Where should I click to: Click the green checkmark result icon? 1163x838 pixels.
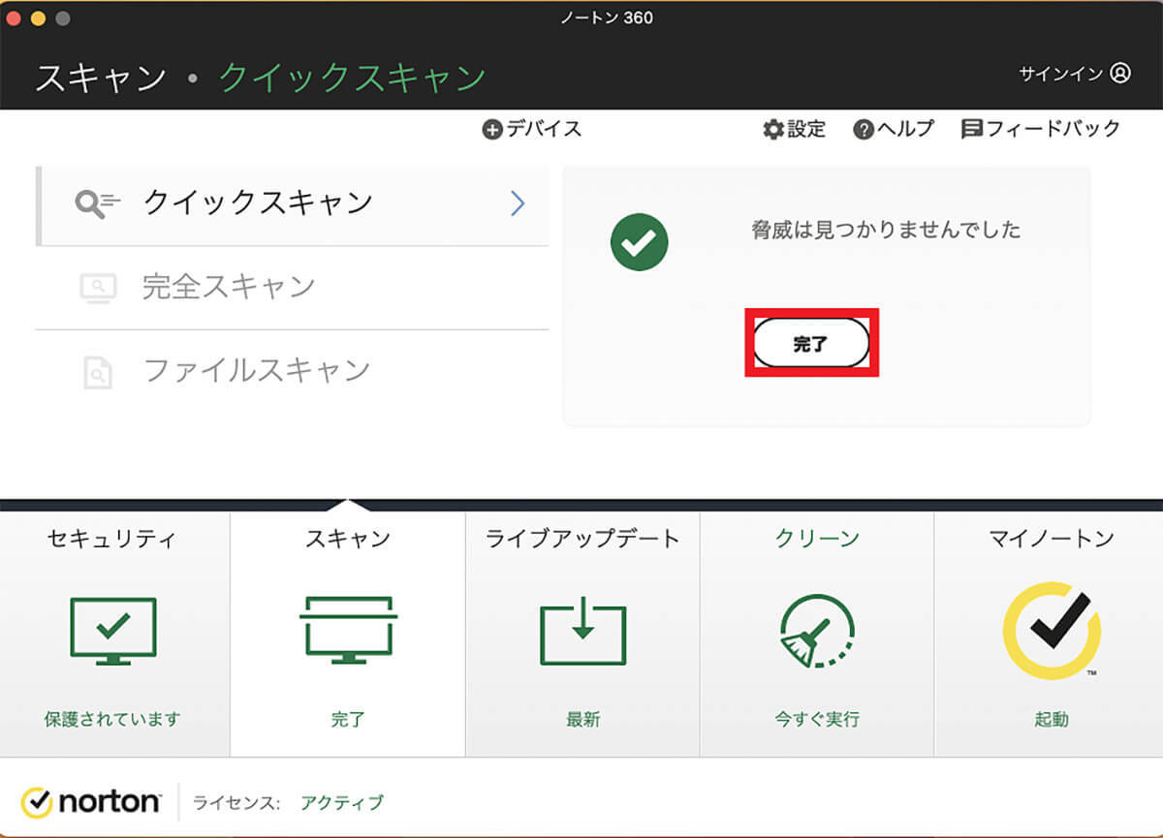[639, 241]
